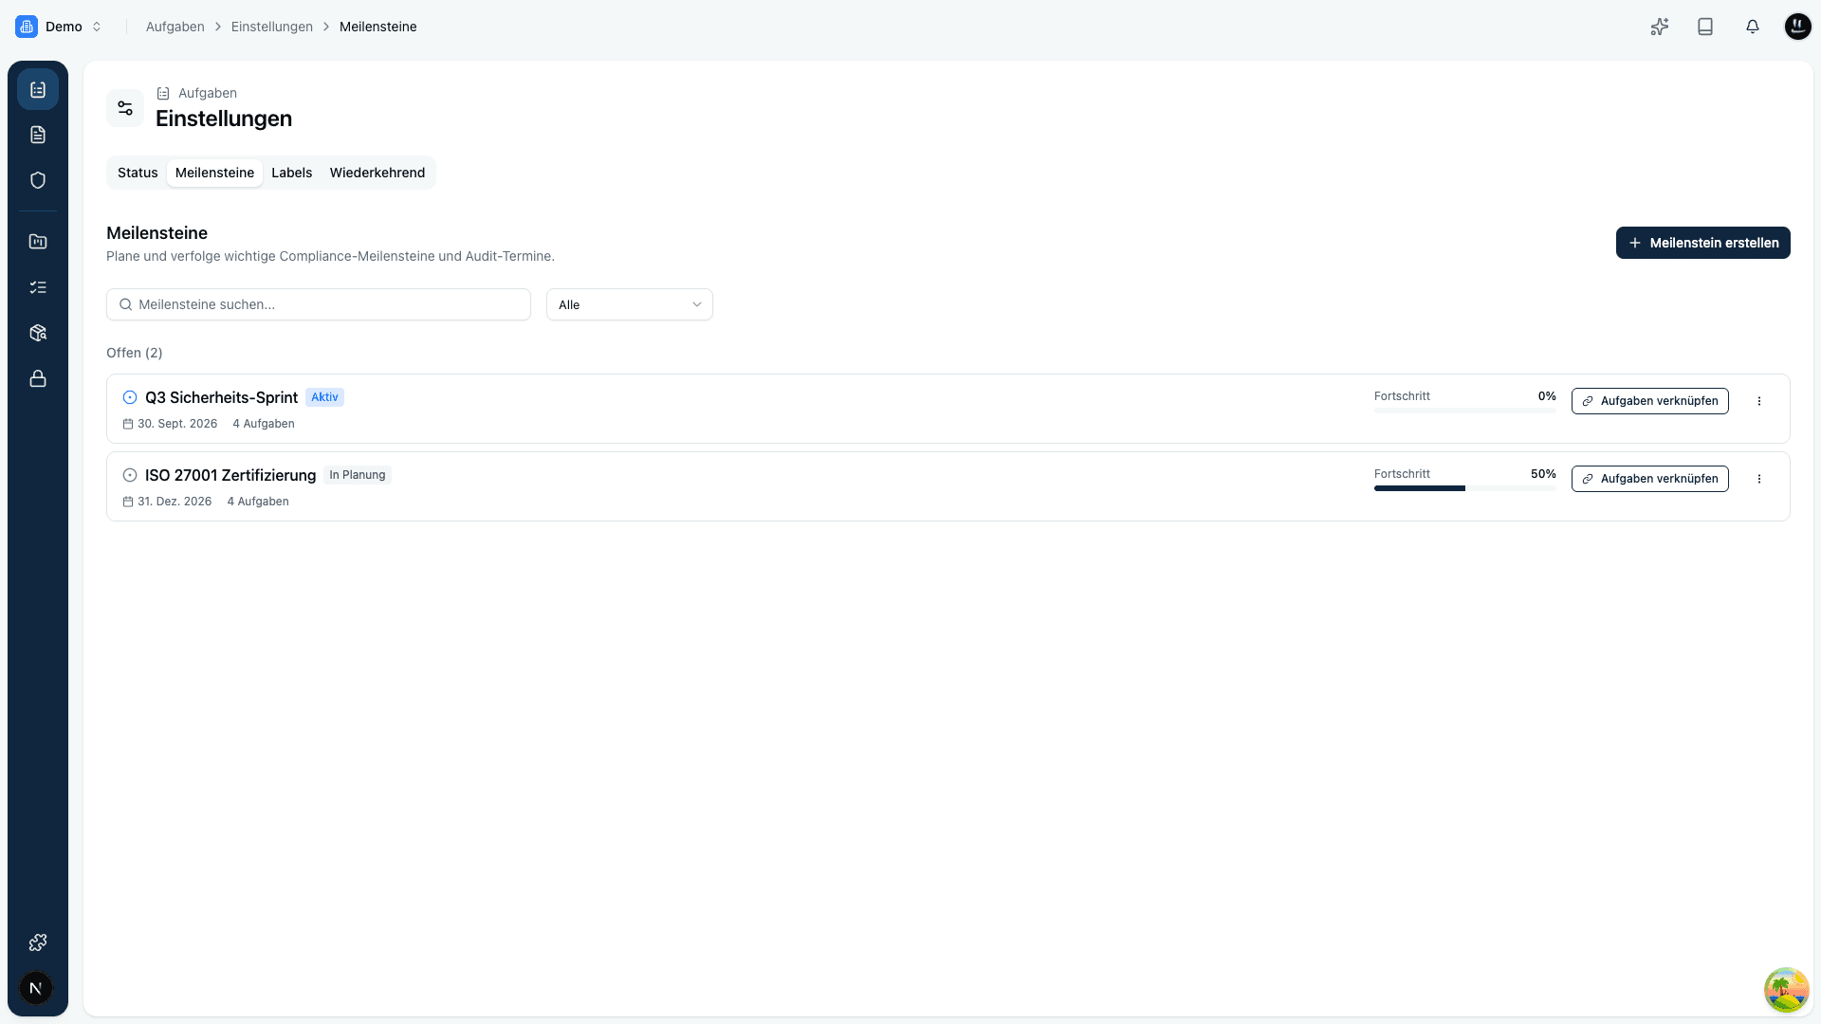Open the folder chart icon in sidebar
This screenshot has width=1821, height=1024.
38,242
